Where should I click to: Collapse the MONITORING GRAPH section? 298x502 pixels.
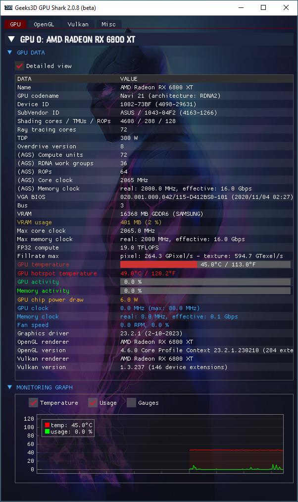tap(10, 387)
